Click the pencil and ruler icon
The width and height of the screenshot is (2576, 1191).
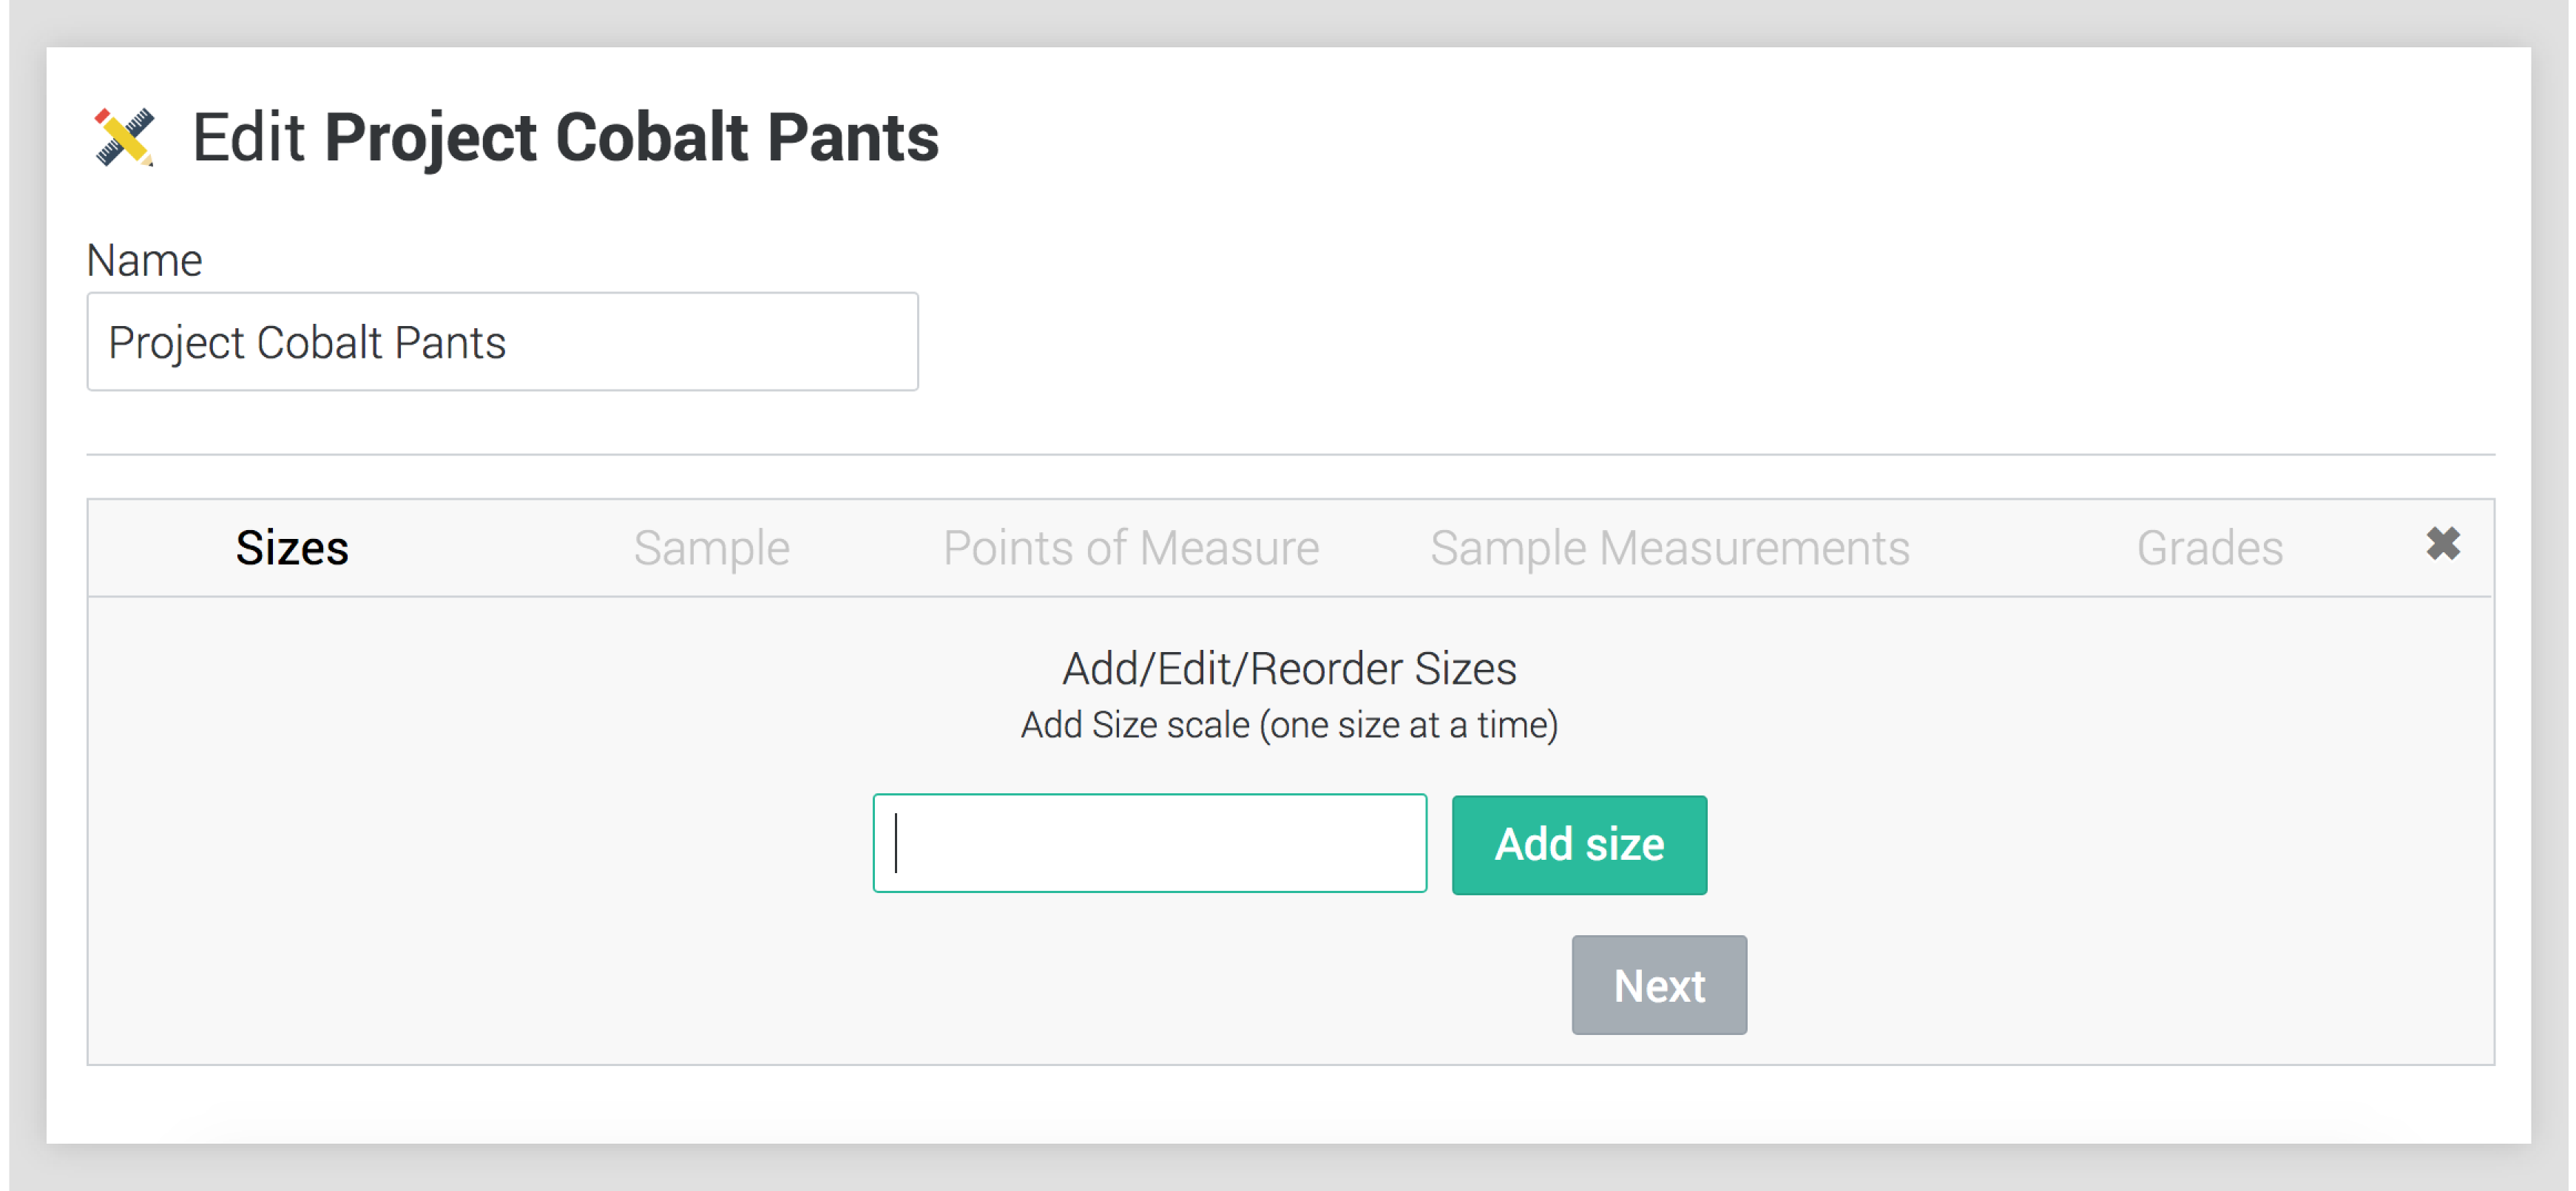tap(124, 137)
